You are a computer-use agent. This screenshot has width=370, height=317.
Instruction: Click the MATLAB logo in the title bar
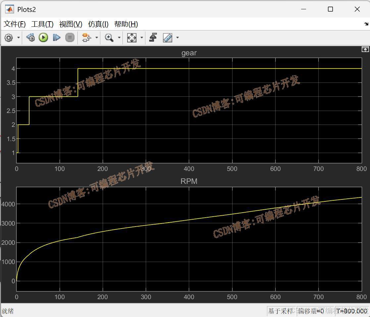point(9,9)
